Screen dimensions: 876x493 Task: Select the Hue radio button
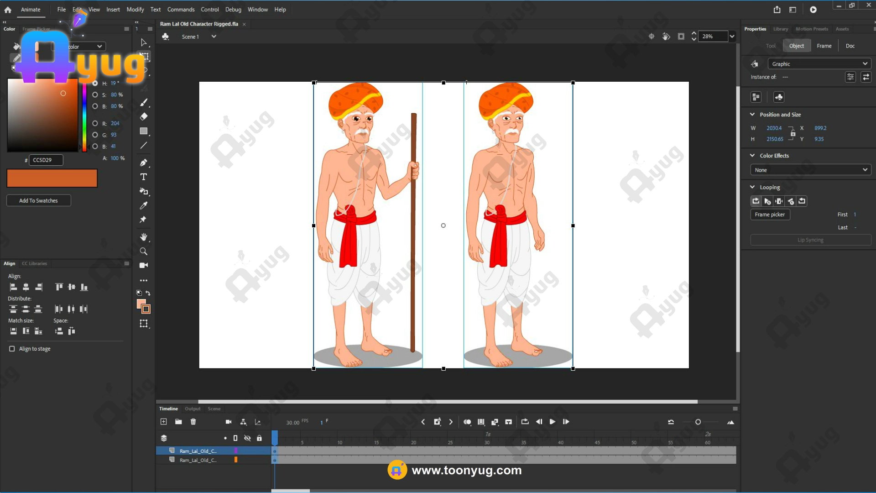coord(95,84)
